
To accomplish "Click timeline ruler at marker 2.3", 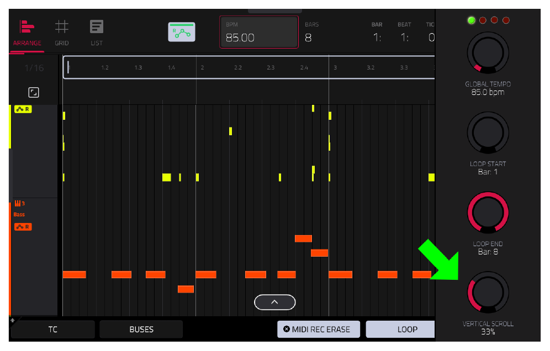I will point(271,67).
